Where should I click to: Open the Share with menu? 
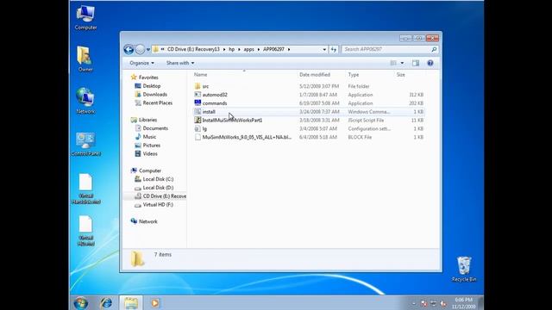(180, 63)
